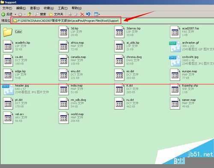Image resolution: width=214 pixels, height=168 pixels.
Task: Open the 文件(F) menu
Action: pyautogui.click(x=7, y=8)
